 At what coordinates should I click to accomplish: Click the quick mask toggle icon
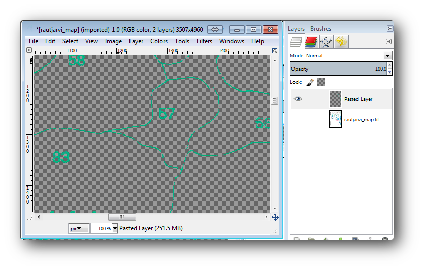29,217
